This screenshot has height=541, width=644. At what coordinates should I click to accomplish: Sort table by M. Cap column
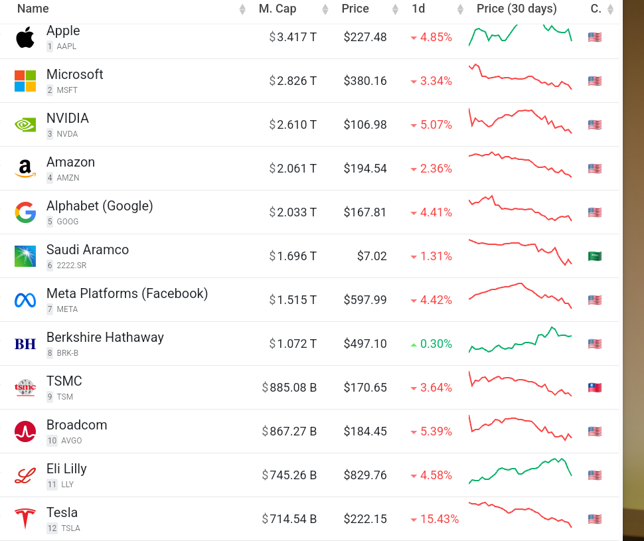click(x=278, y=9)
